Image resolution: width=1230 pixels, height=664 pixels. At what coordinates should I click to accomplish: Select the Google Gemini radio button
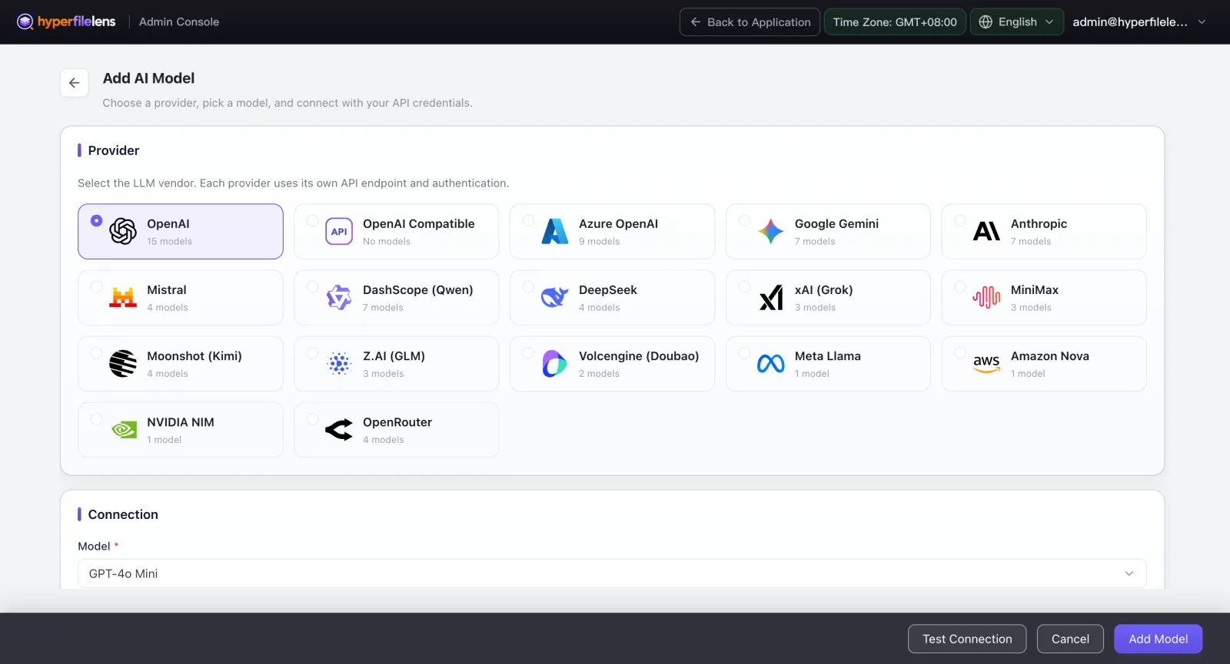click(x=744, y=220)
